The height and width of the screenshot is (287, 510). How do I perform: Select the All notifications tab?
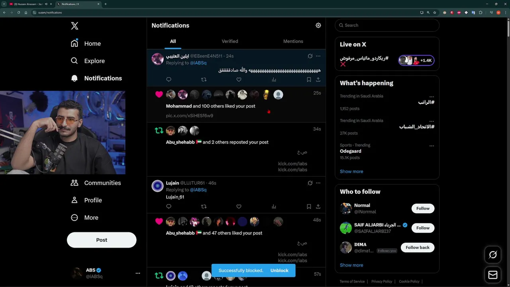pyautogui.click(x=173, y=41)
